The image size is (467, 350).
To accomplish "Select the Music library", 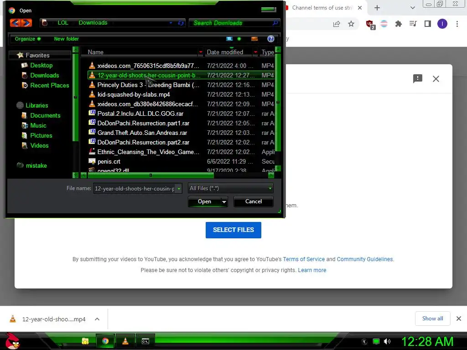I will click(38, 125).
